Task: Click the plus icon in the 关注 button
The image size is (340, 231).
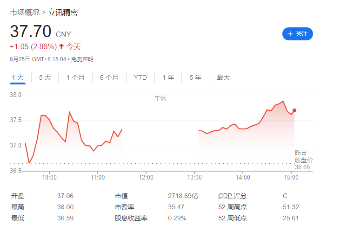Action: tap(290, 34)
